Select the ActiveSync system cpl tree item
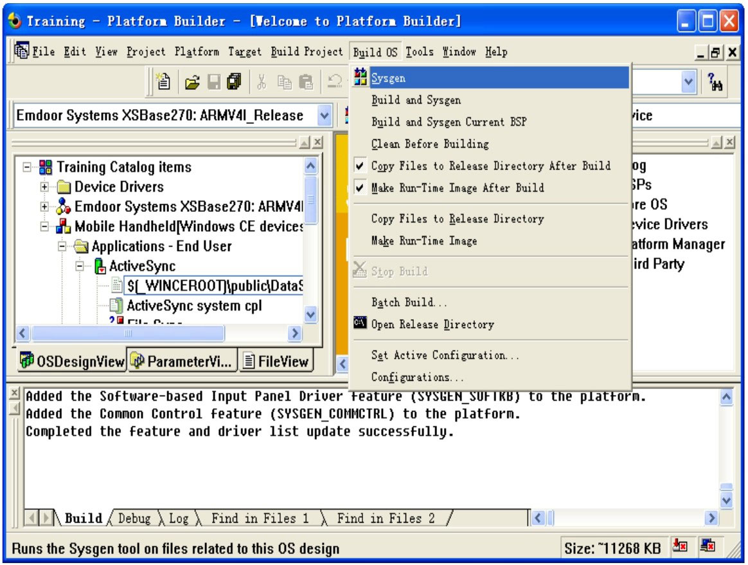 tap(194, 305)
